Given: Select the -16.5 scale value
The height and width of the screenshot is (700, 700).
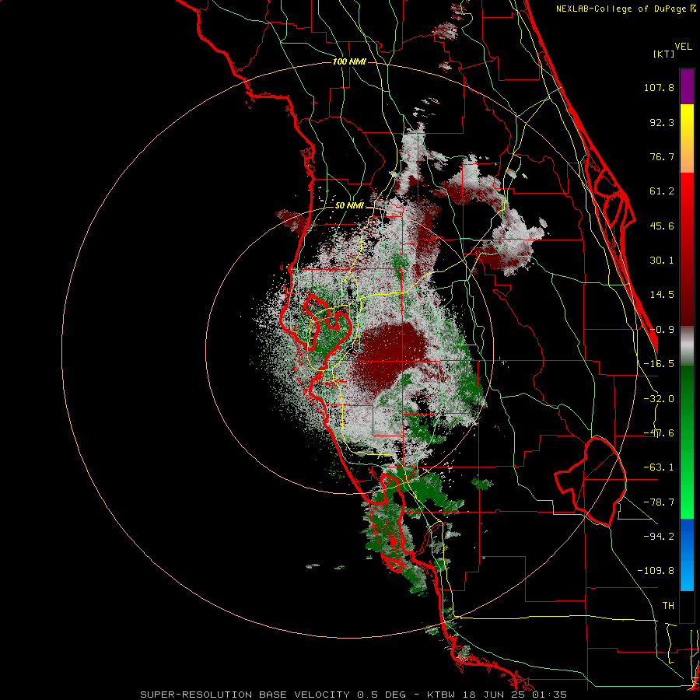Looking at the screenshot, I should point(659,364).
